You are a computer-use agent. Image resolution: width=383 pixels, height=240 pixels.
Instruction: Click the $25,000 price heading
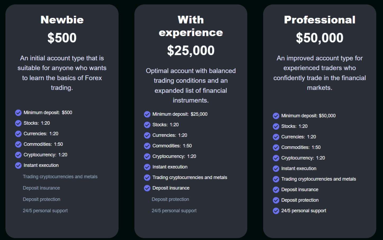point(191,50)
